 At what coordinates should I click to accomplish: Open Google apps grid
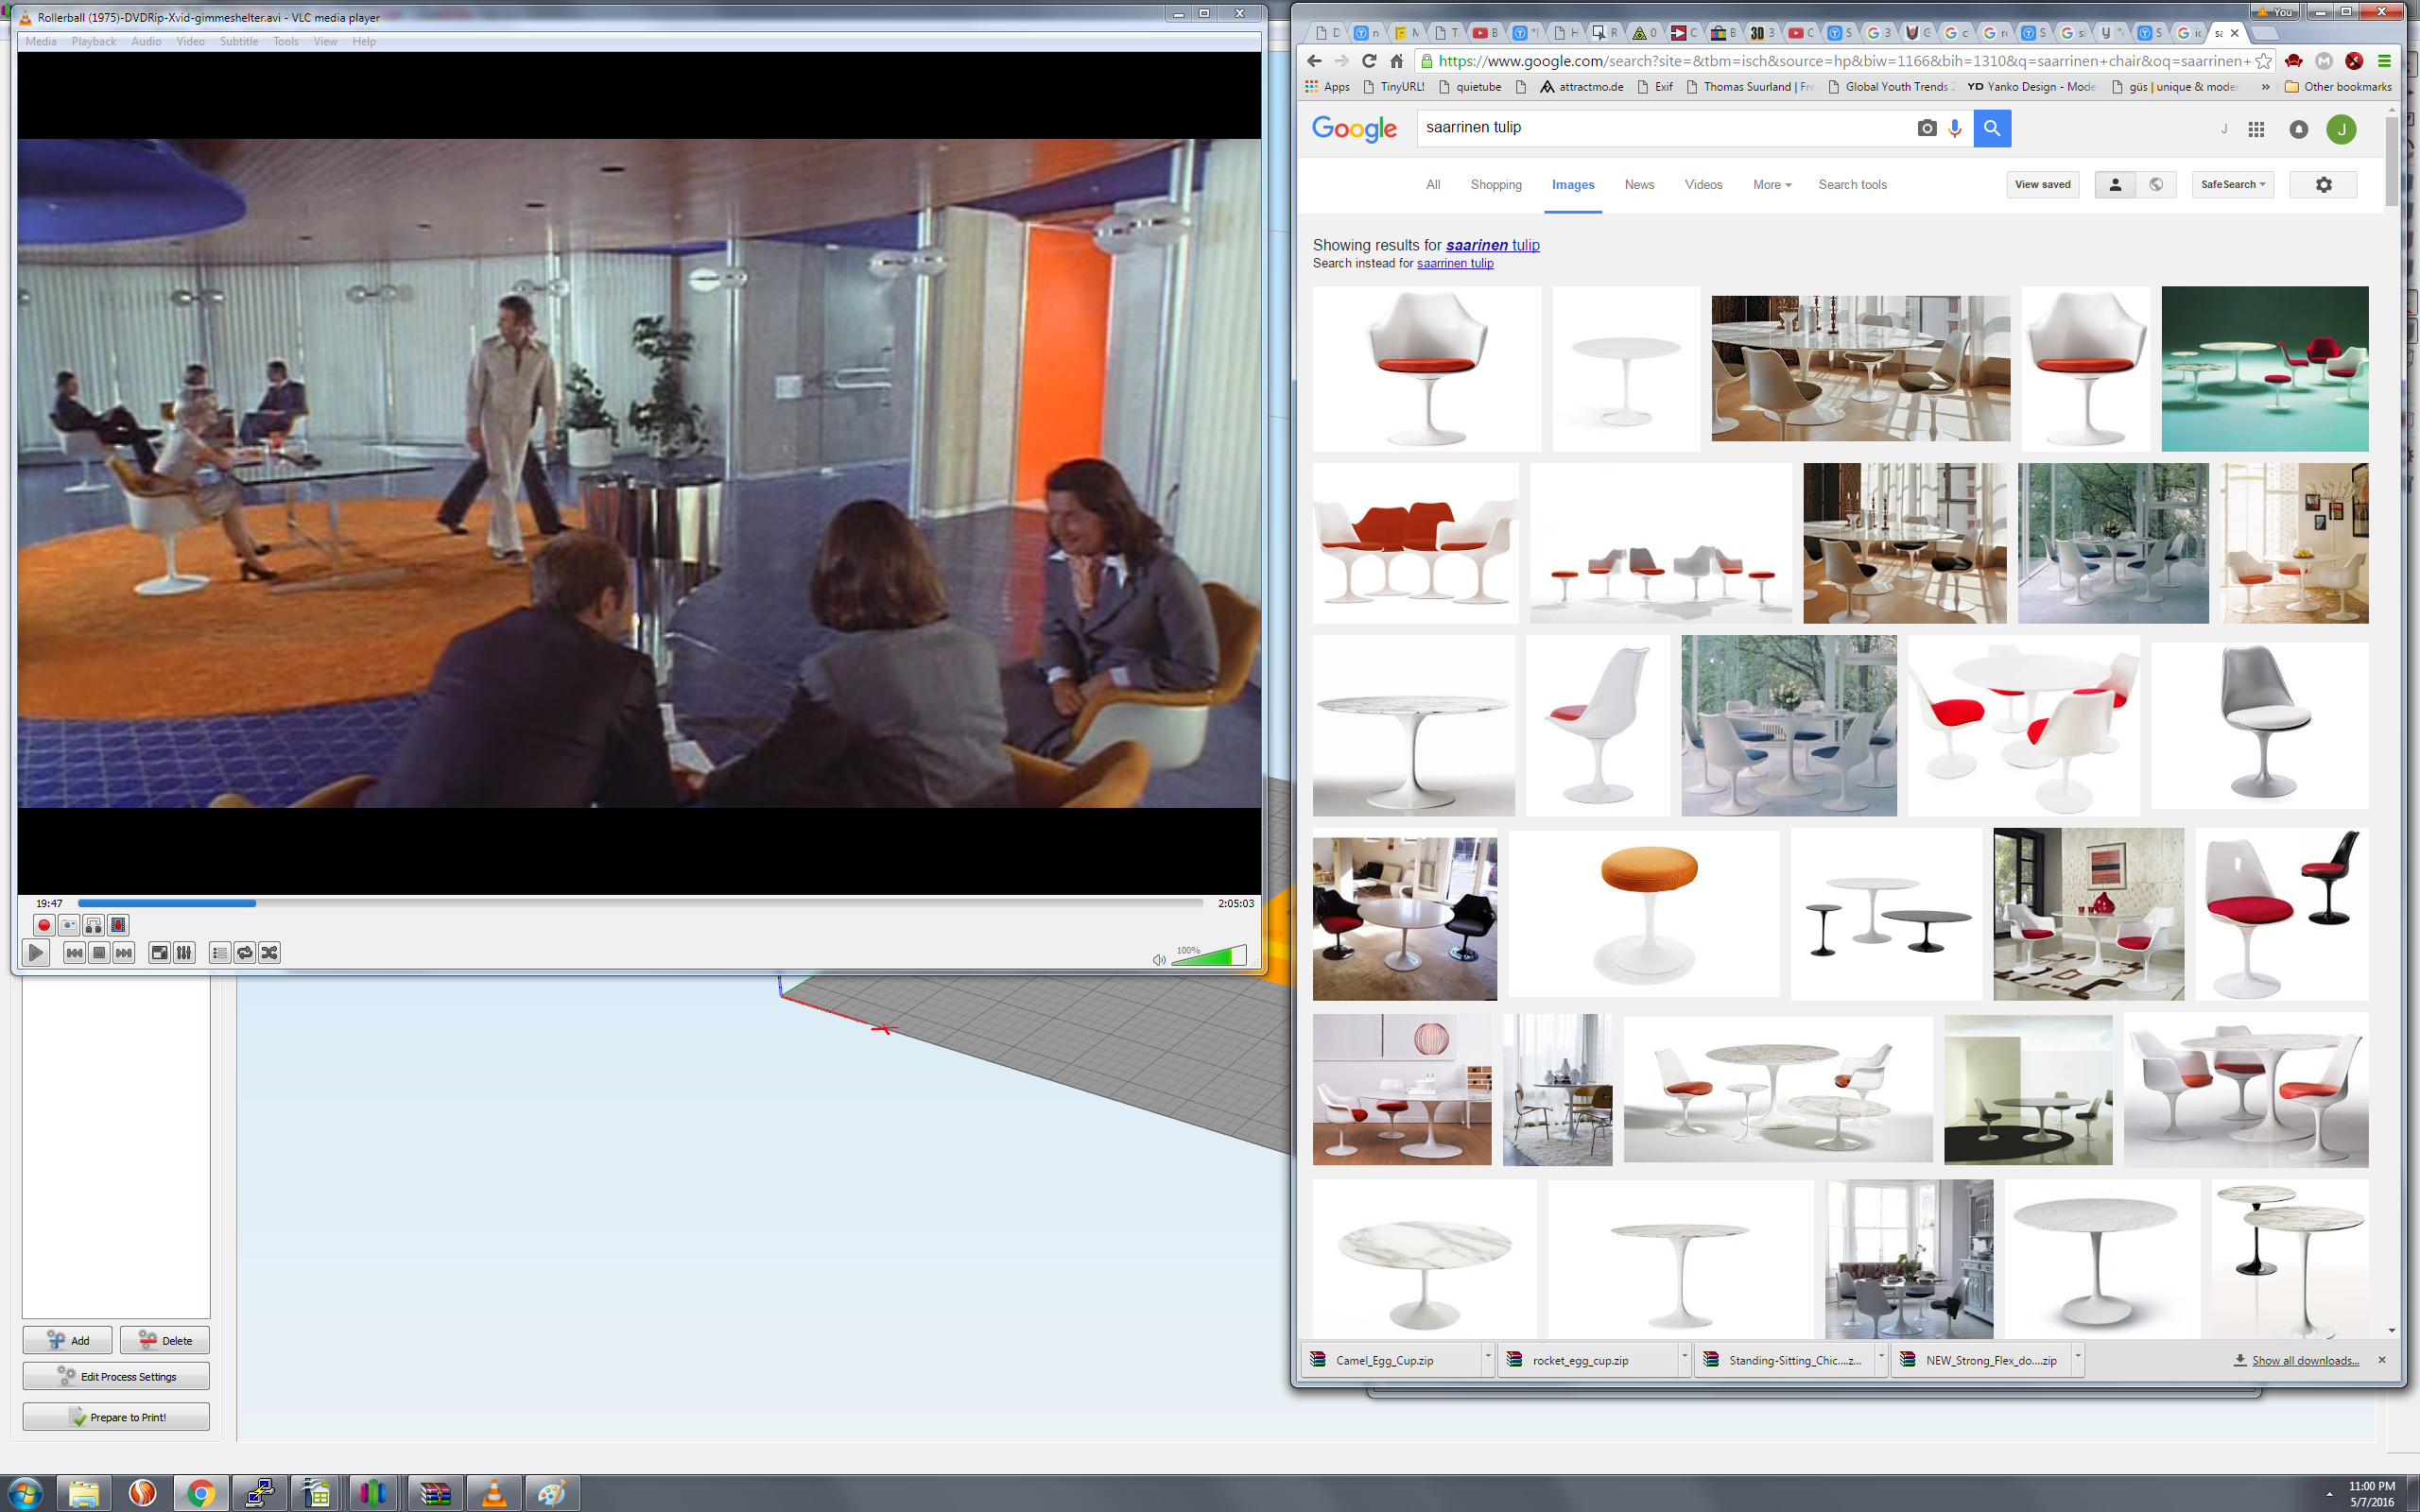click(2256, 129)
